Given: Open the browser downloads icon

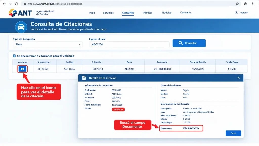Looking at the screenshot, I should [253, 4].
